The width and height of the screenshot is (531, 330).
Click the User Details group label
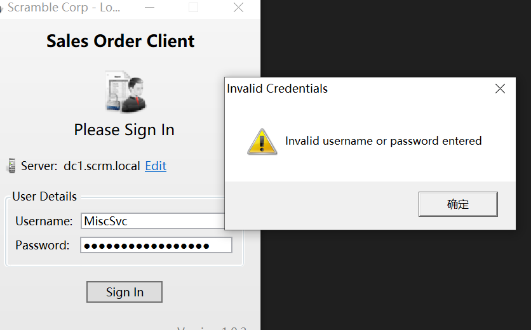click(44, 197)
